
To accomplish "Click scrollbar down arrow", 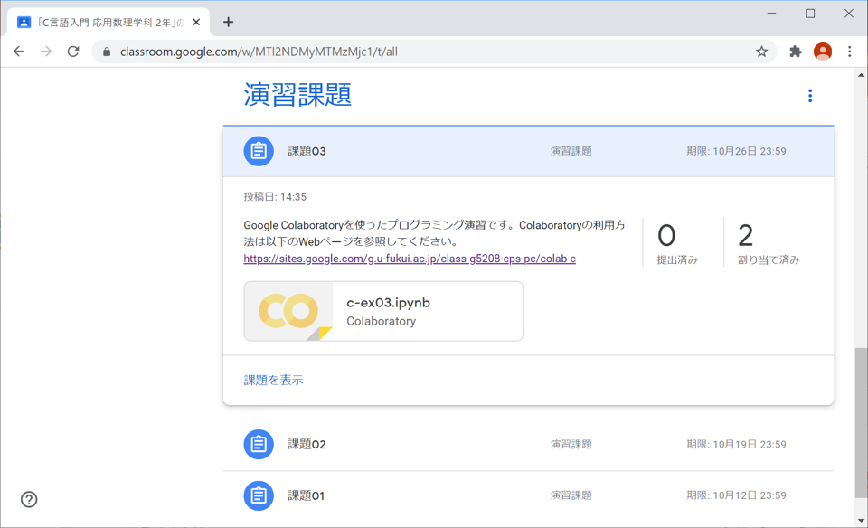I will point(861,521).
